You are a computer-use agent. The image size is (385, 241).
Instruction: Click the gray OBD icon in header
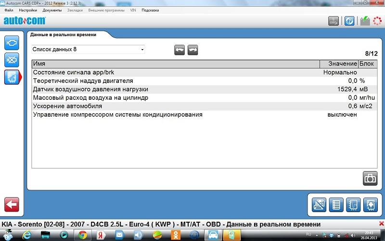click(x=334, y=21)
